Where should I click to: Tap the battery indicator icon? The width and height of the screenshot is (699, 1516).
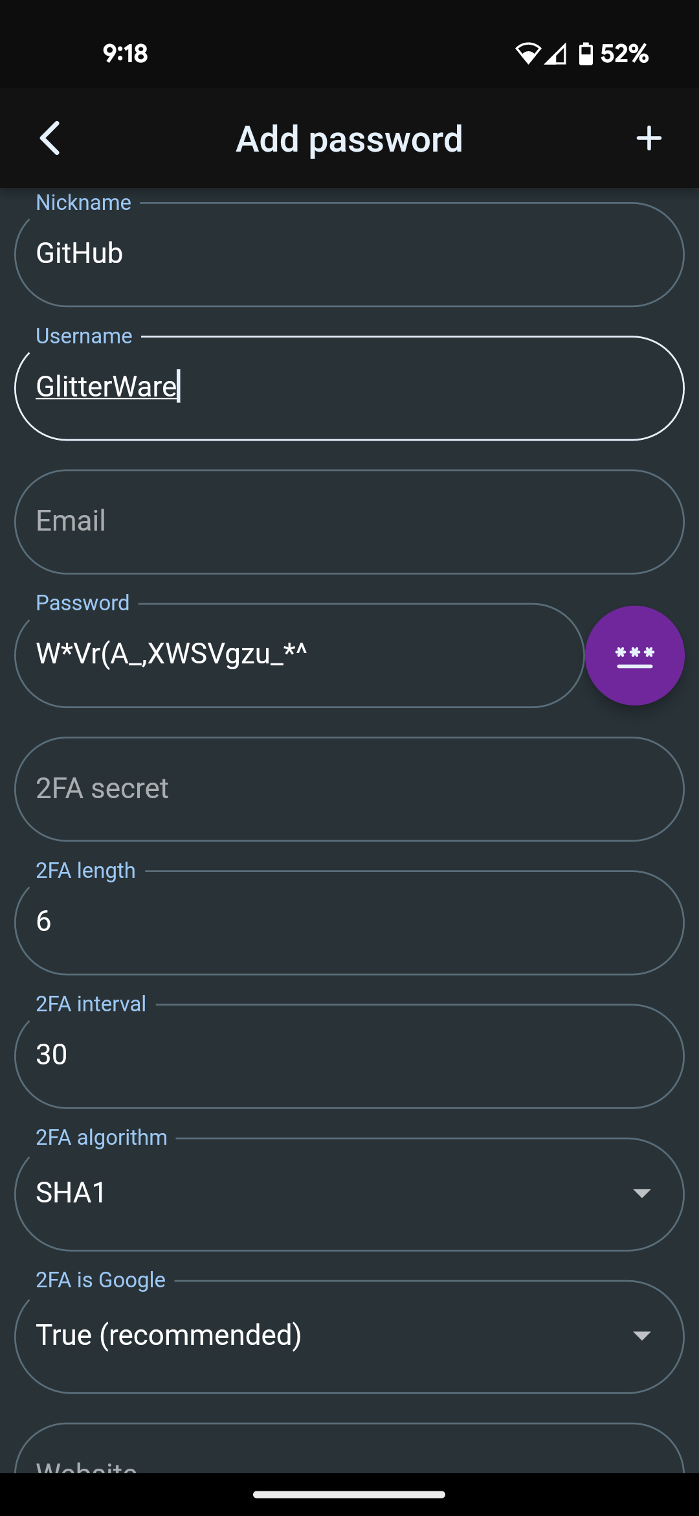(x=585, y=54)
